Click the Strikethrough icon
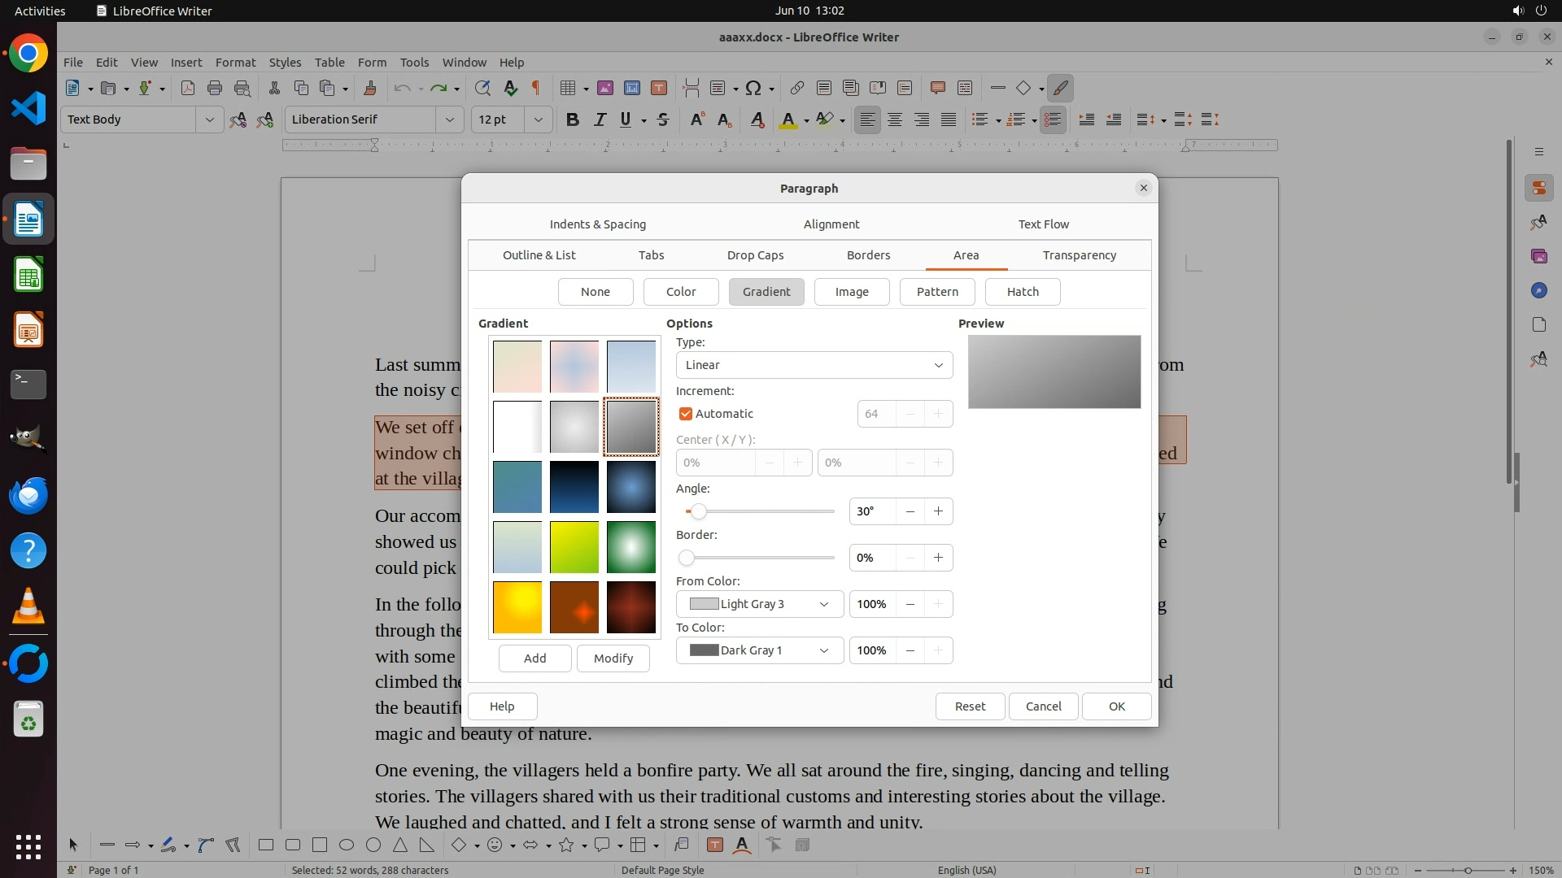Viewport: 1562px width, 878px height. pyautogui.click(x=663, y=120)
